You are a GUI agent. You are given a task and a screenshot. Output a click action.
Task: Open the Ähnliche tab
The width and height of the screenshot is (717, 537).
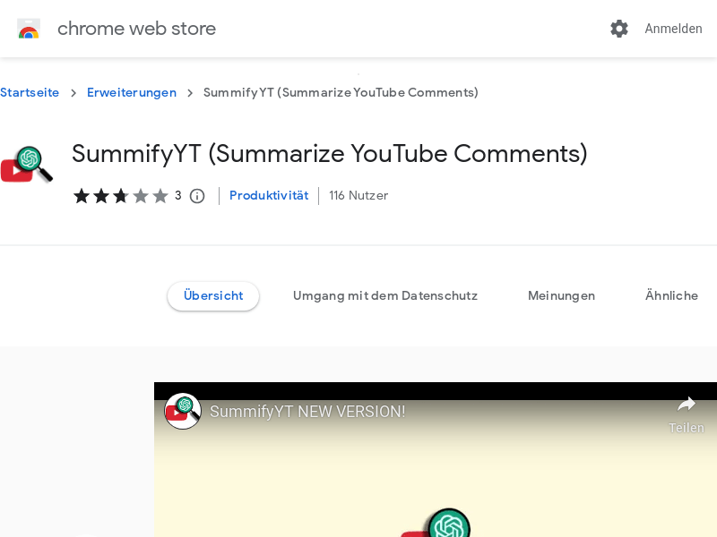(671, 295)
